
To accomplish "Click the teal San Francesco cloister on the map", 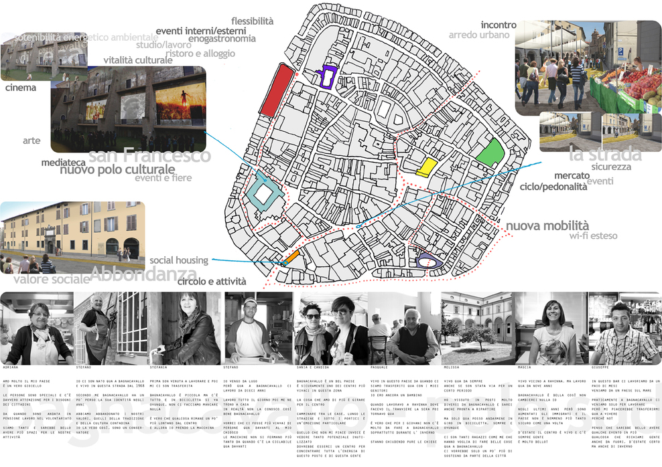I will (x=264, y=193).
